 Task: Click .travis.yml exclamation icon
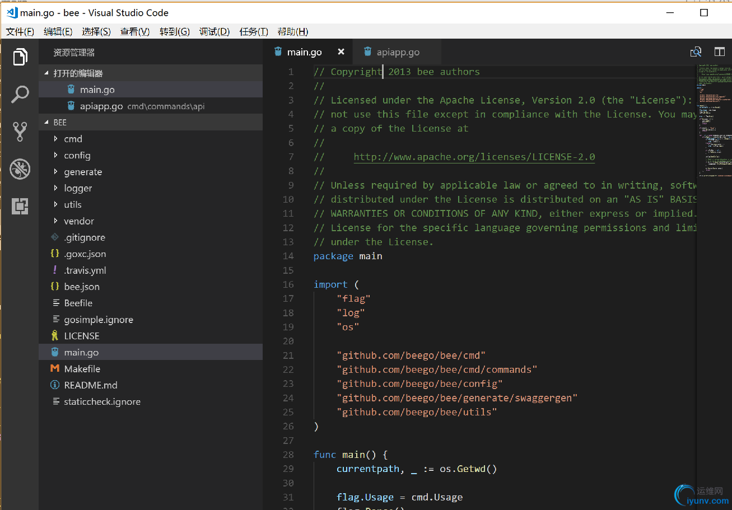54,270
